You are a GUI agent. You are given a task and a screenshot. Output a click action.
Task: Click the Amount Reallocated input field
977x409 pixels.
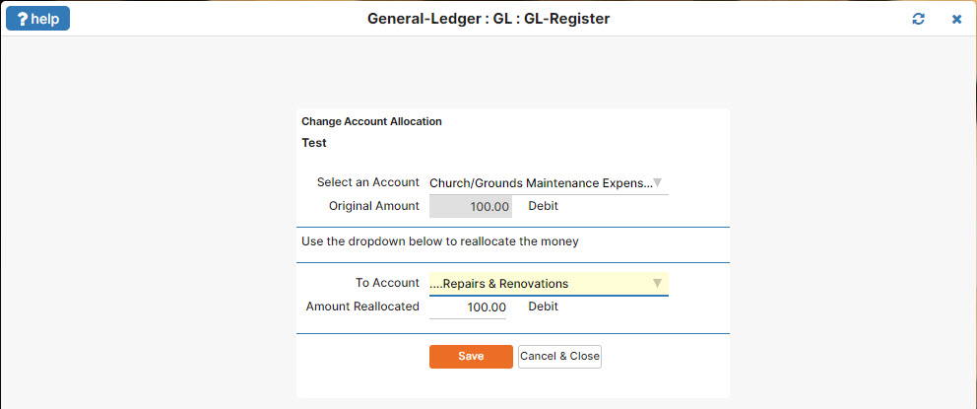coord(469,307)
